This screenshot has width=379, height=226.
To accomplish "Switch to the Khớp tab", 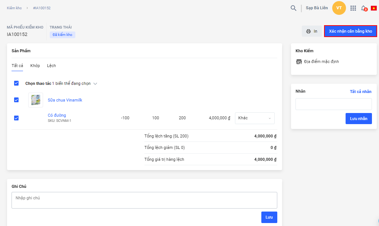I will 35,66.
